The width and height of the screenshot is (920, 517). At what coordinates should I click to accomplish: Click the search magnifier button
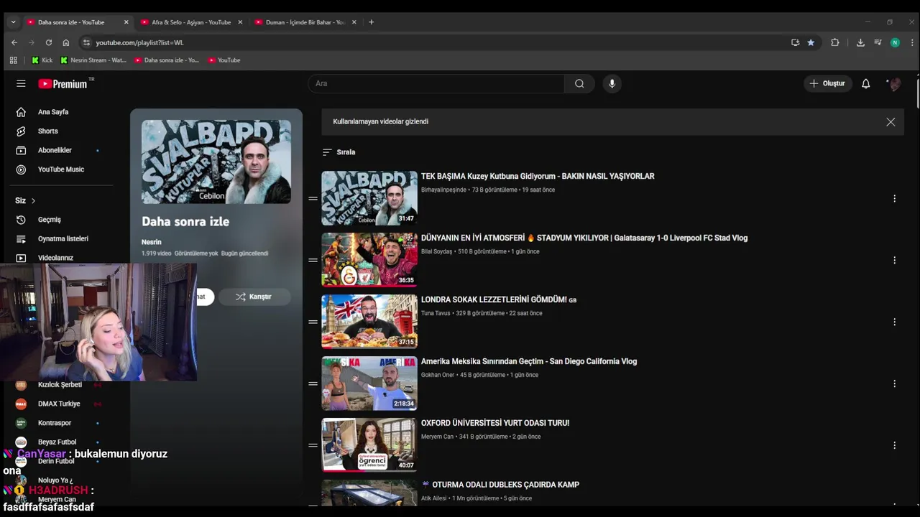pyautogui.click(x=579, y=83)
